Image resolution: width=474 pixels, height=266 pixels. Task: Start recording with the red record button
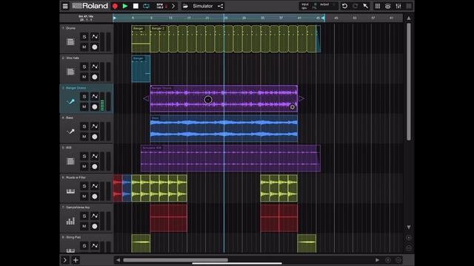115,6
